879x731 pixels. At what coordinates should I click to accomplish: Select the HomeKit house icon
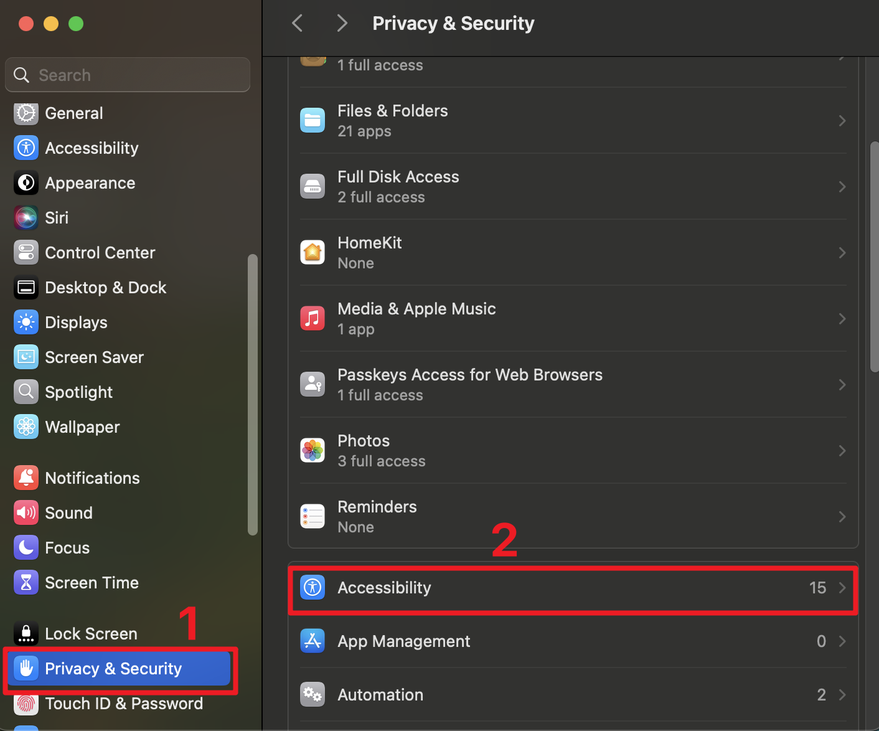pyautogui.click(x=313, y=253)
